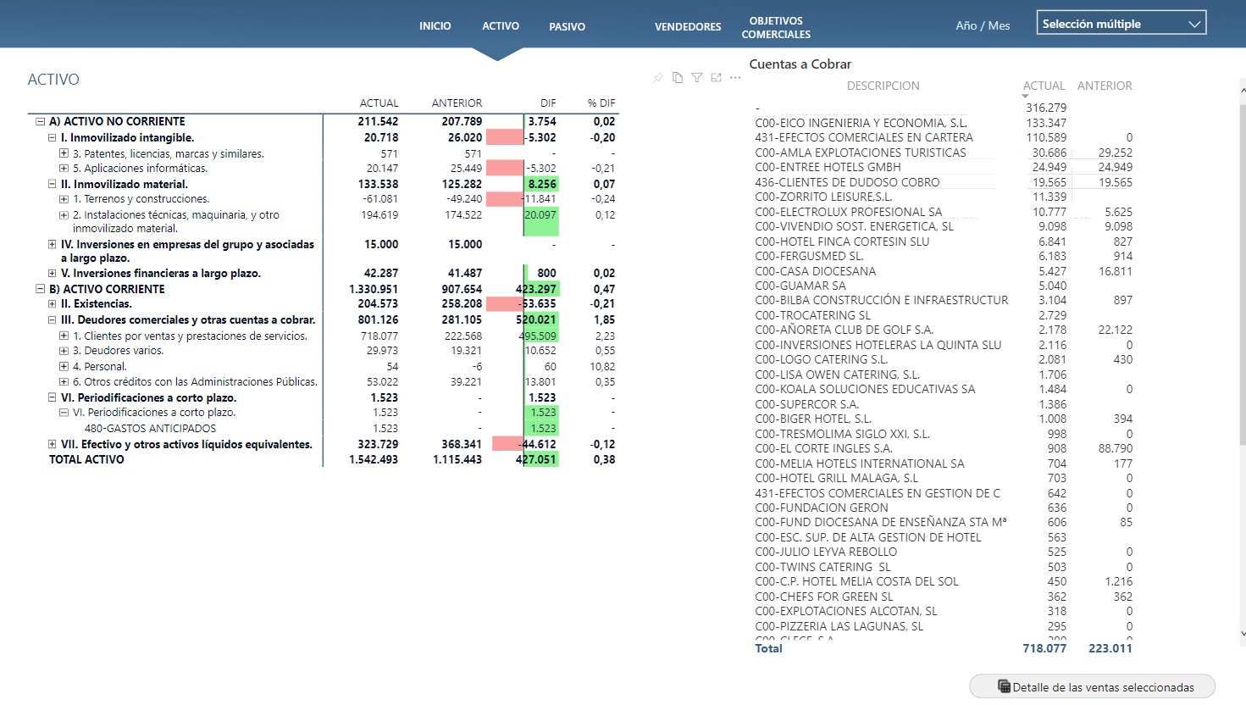1246x705 pixels.
Task: Click the copy visual icon
Action: pos(678,78)
